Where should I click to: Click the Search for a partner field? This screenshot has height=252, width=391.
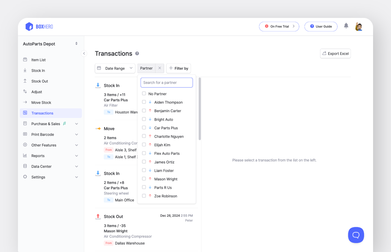[167, 83]
